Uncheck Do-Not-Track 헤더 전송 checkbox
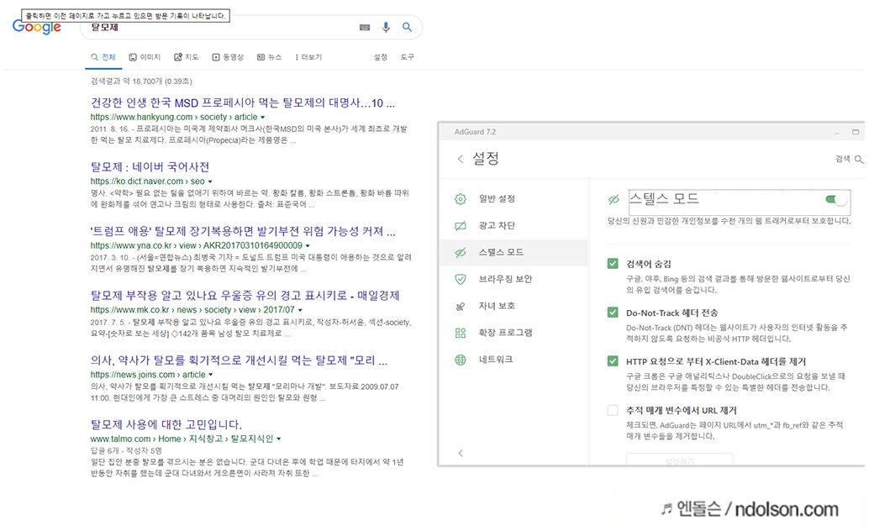The image size is (869, 531). point(613,313)
